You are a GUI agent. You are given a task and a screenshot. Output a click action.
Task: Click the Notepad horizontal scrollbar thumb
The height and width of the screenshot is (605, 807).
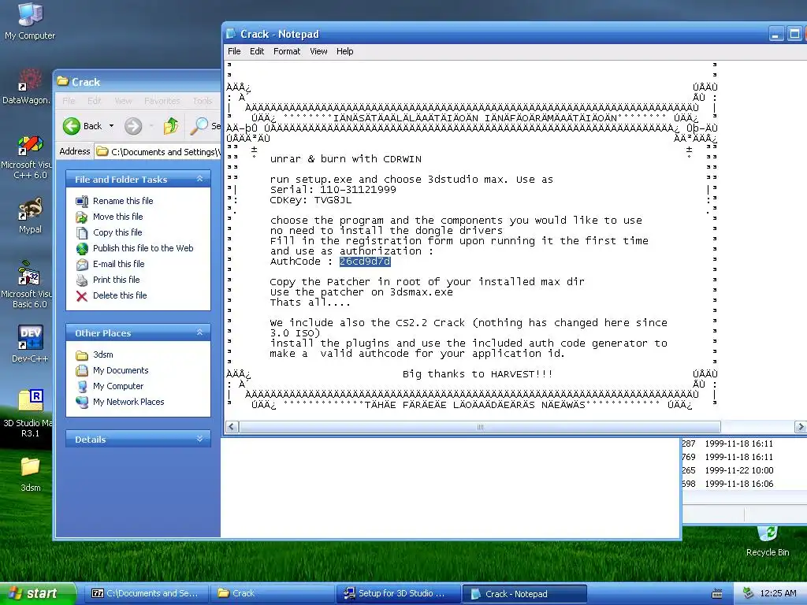pos(480,427)
